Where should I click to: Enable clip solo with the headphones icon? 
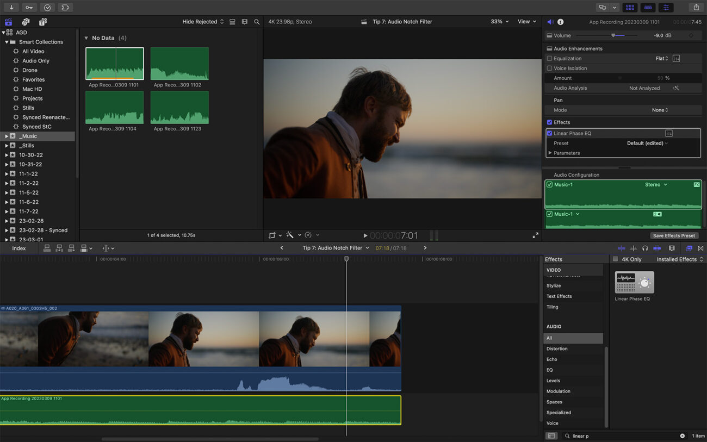[x=644, y=248]
